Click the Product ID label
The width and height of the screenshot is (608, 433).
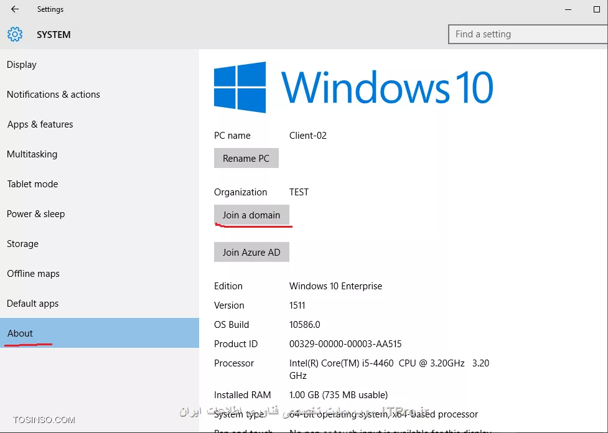(x=236, y=344)
